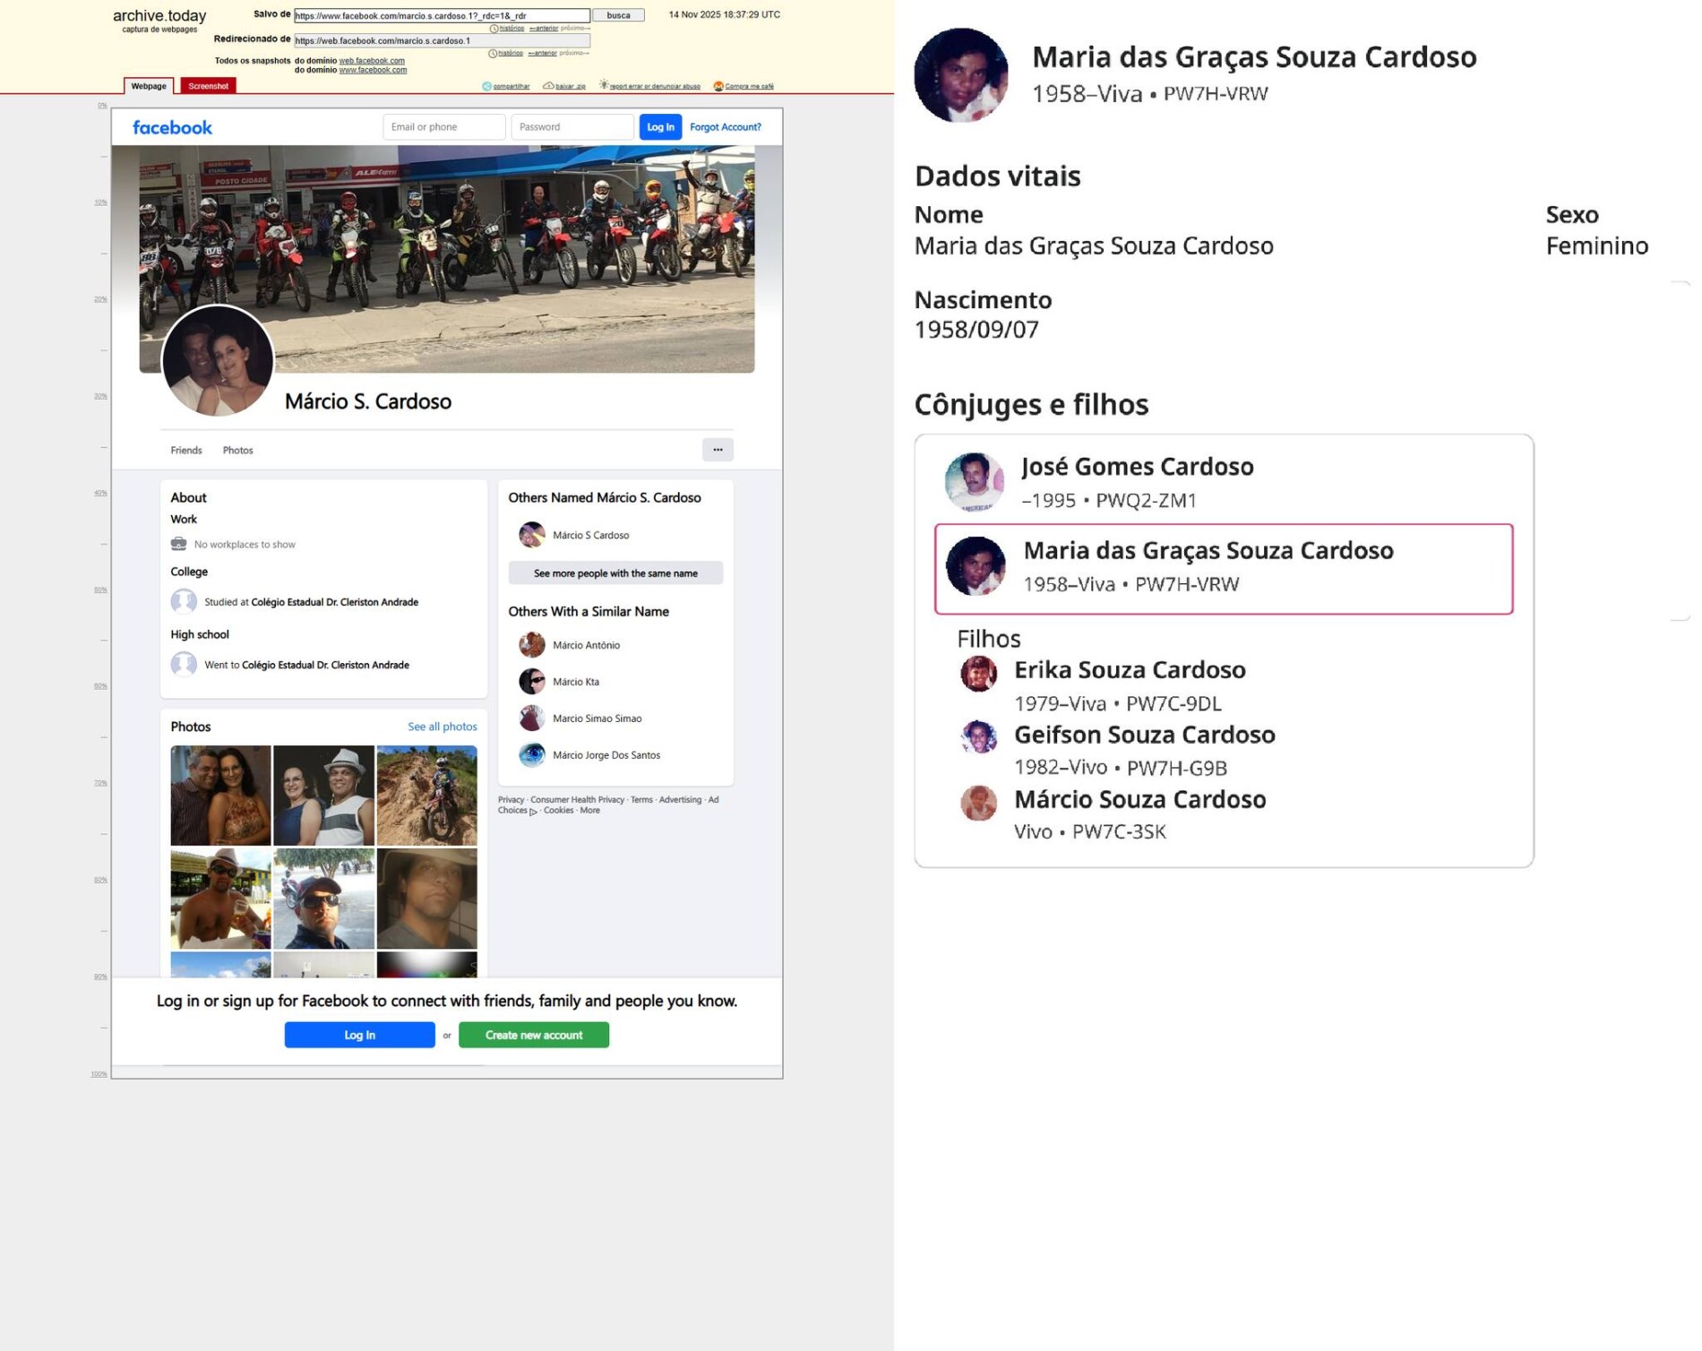Viewport: 1702px width, 1351px height.
Task: Click Márcio António's avatar in similar names
Action: click(x=532, y=645)
